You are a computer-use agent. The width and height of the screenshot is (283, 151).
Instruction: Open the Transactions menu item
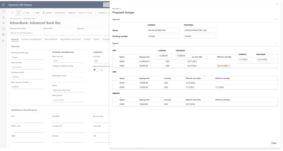(x=60, y=13)
